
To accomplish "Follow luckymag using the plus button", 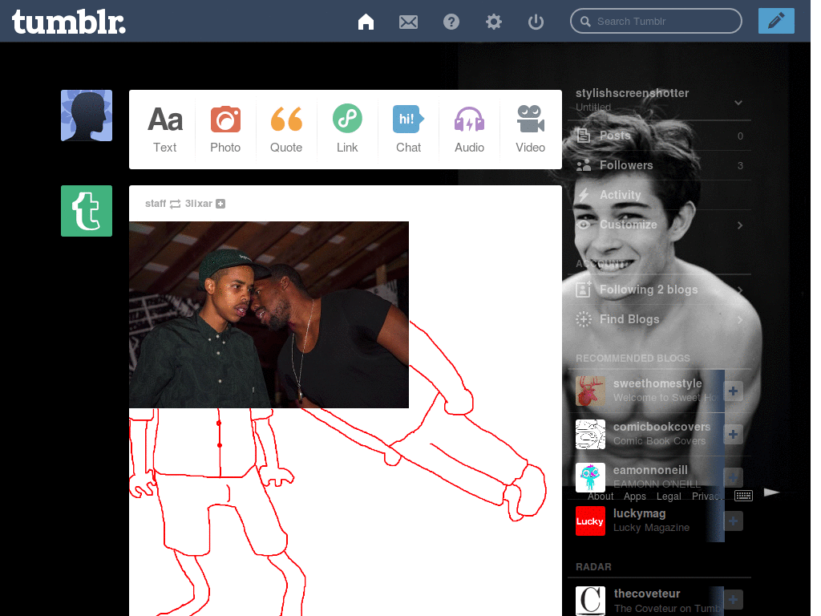I will click(732, 521).
